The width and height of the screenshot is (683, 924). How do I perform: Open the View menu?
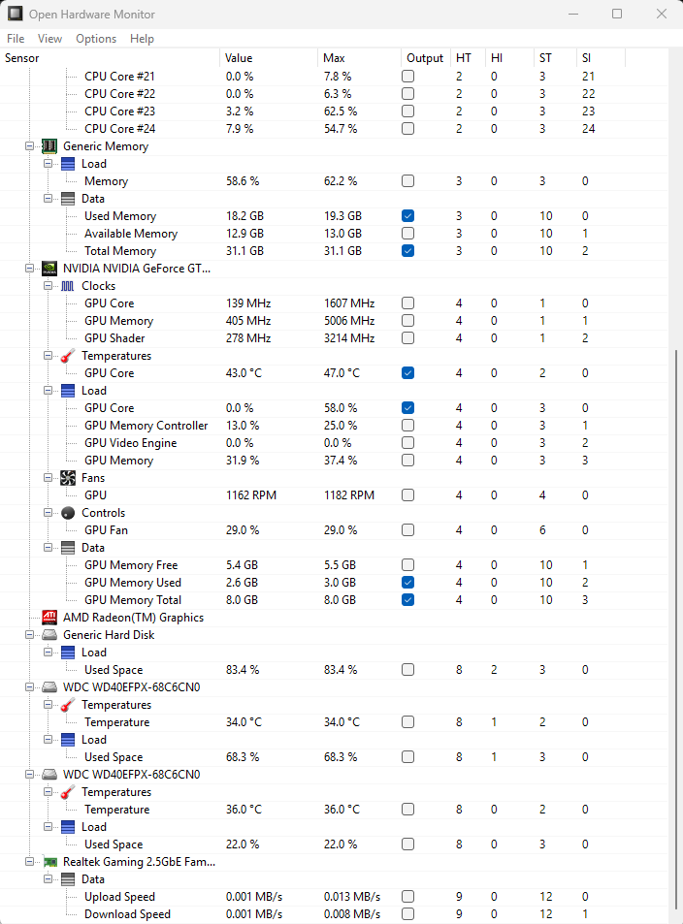click(x=49, y=39)
